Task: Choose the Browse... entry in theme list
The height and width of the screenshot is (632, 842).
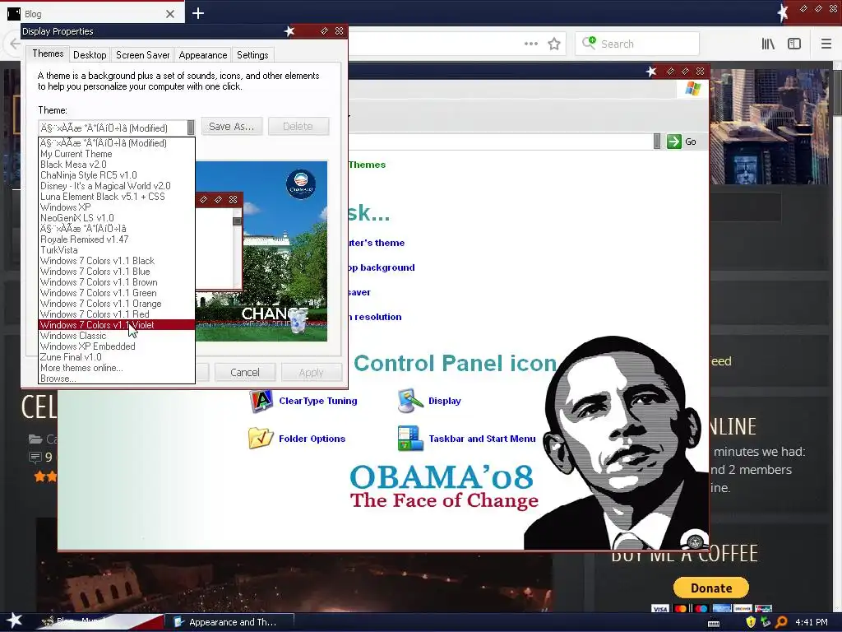Action: [117, 379]
